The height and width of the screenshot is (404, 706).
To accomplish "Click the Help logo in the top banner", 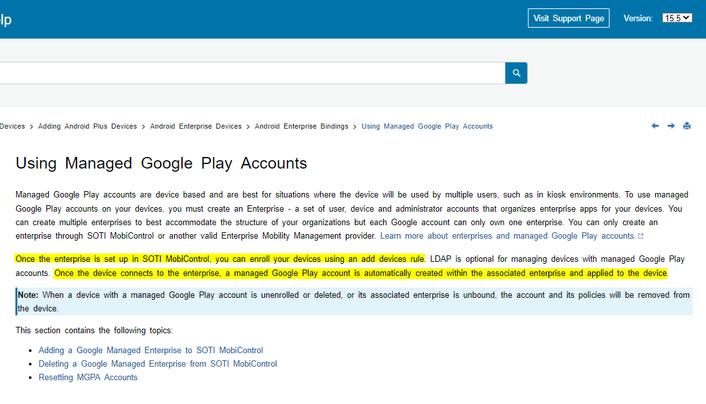I will pos(5,18).
